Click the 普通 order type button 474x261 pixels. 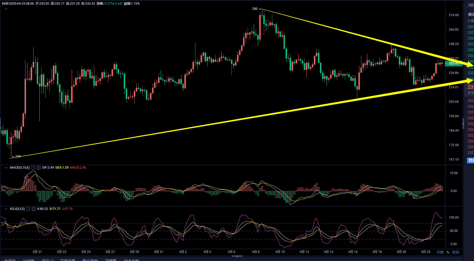[x=471, y=161]
